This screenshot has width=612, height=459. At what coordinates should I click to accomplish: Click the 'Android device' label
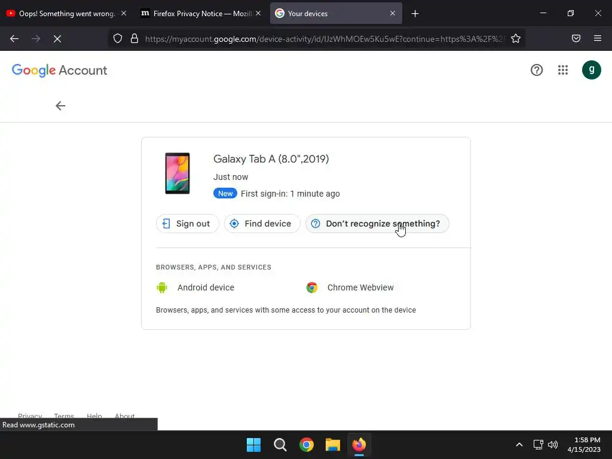coord(206,287)
